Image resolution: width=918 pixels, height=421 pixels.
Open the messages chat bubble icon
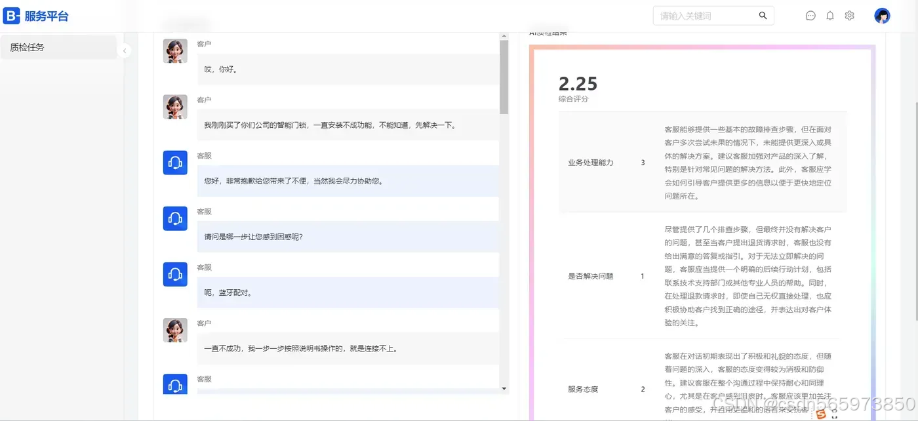pyautogui.click(x=810, y=15)
